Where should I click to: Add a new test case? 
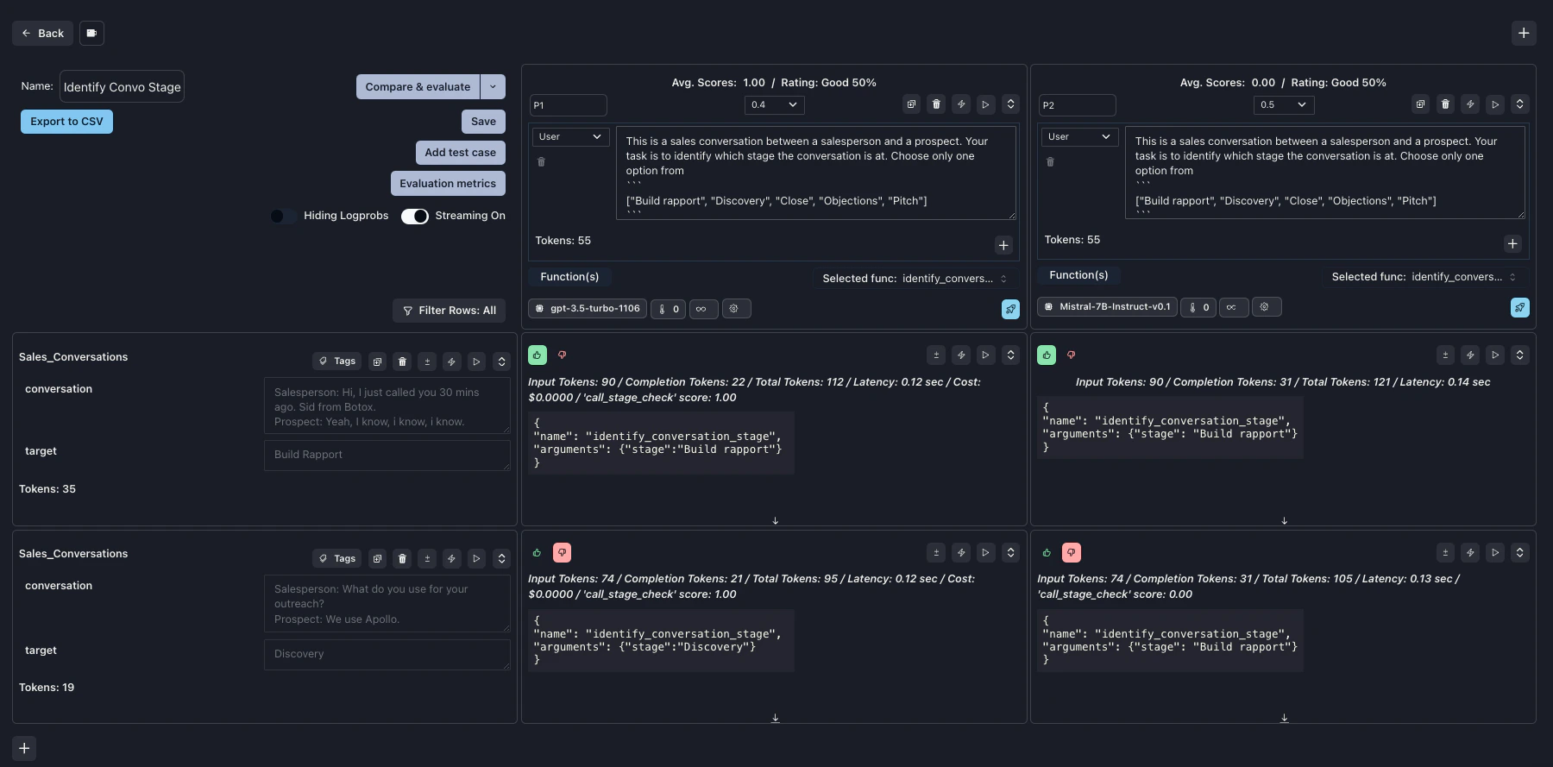pos(460,153)
